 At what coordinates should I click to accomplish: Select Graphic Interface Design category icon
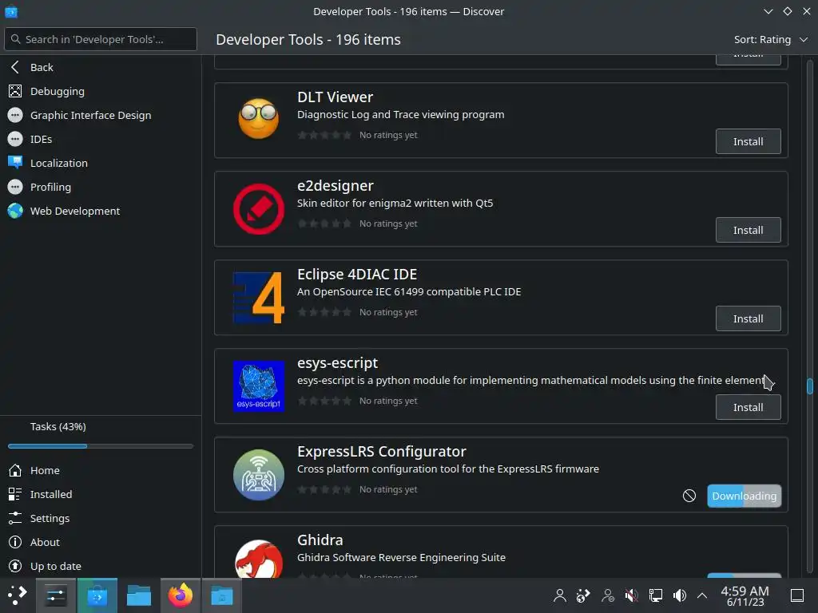pyautogui.click(x=15, y=115)
